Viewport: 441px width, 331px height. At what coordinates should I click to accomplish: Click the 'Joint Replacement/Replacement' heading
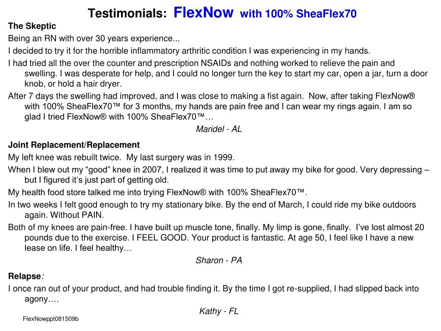[74, 145]
